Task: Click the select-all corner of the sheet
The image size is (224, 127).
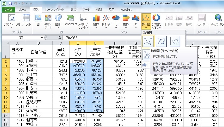Action: click(x=6, y=43)
